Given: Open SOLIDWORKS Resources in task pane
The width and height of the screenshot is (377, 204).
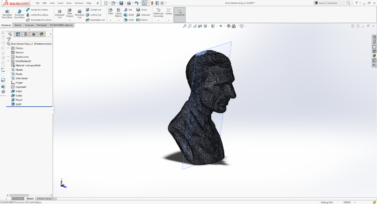Looking at the screenshot, I should 374,37.
